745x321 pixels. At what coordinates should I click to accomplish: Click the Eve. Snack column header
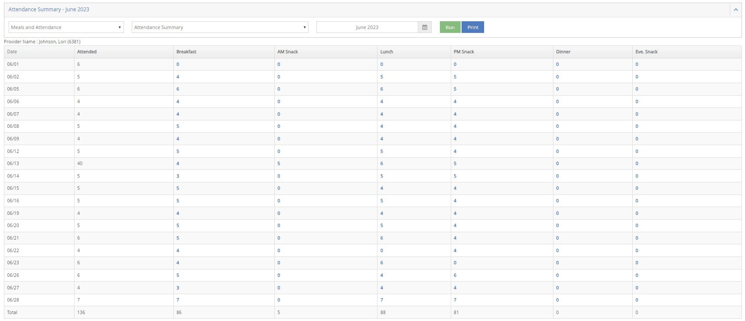click(646, 52)
